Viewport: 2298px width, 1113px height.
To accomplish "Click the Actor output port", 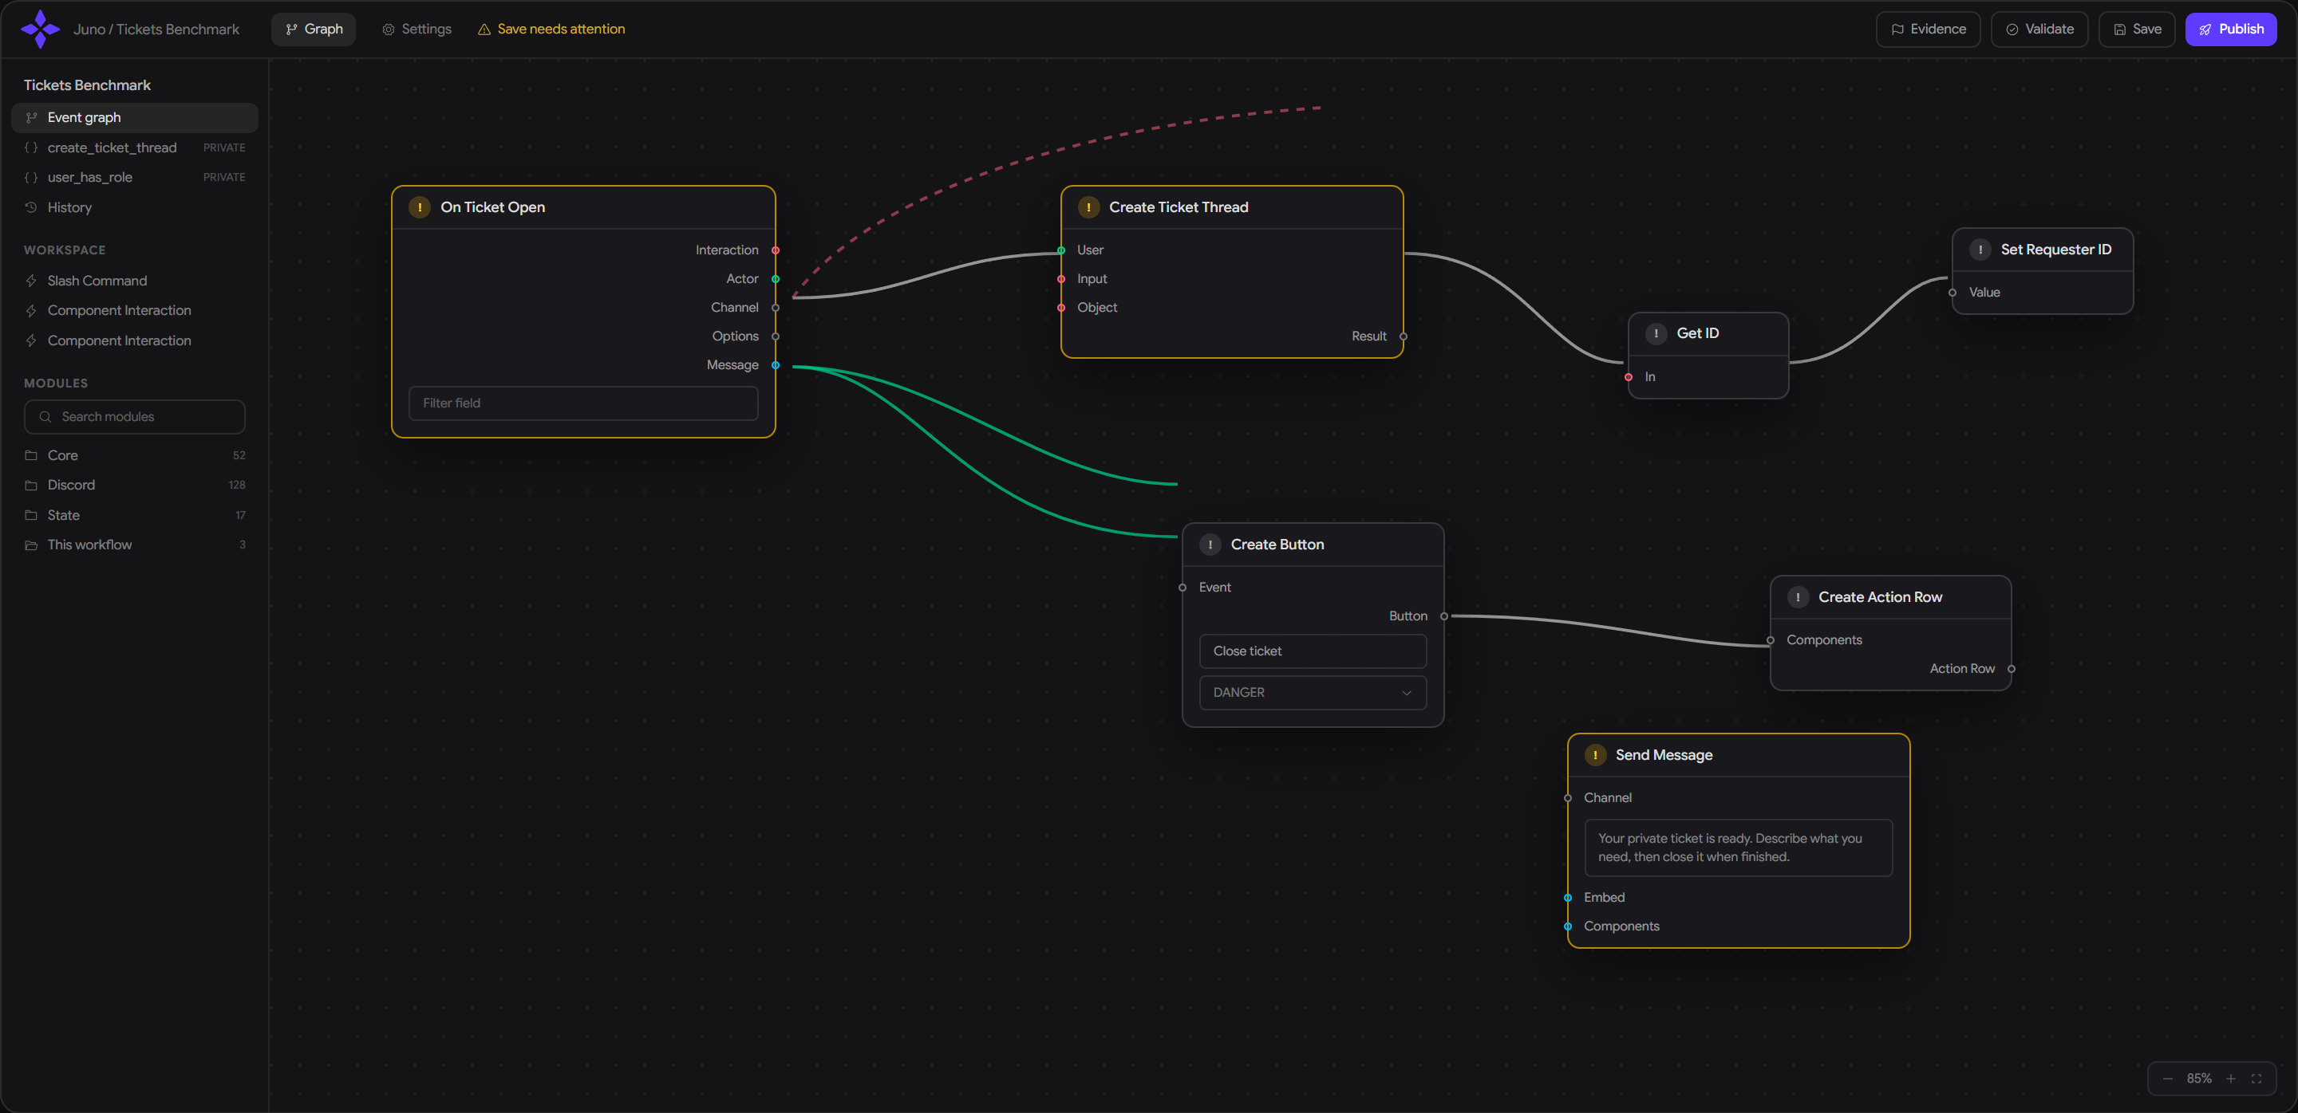I will coord(776,279).
